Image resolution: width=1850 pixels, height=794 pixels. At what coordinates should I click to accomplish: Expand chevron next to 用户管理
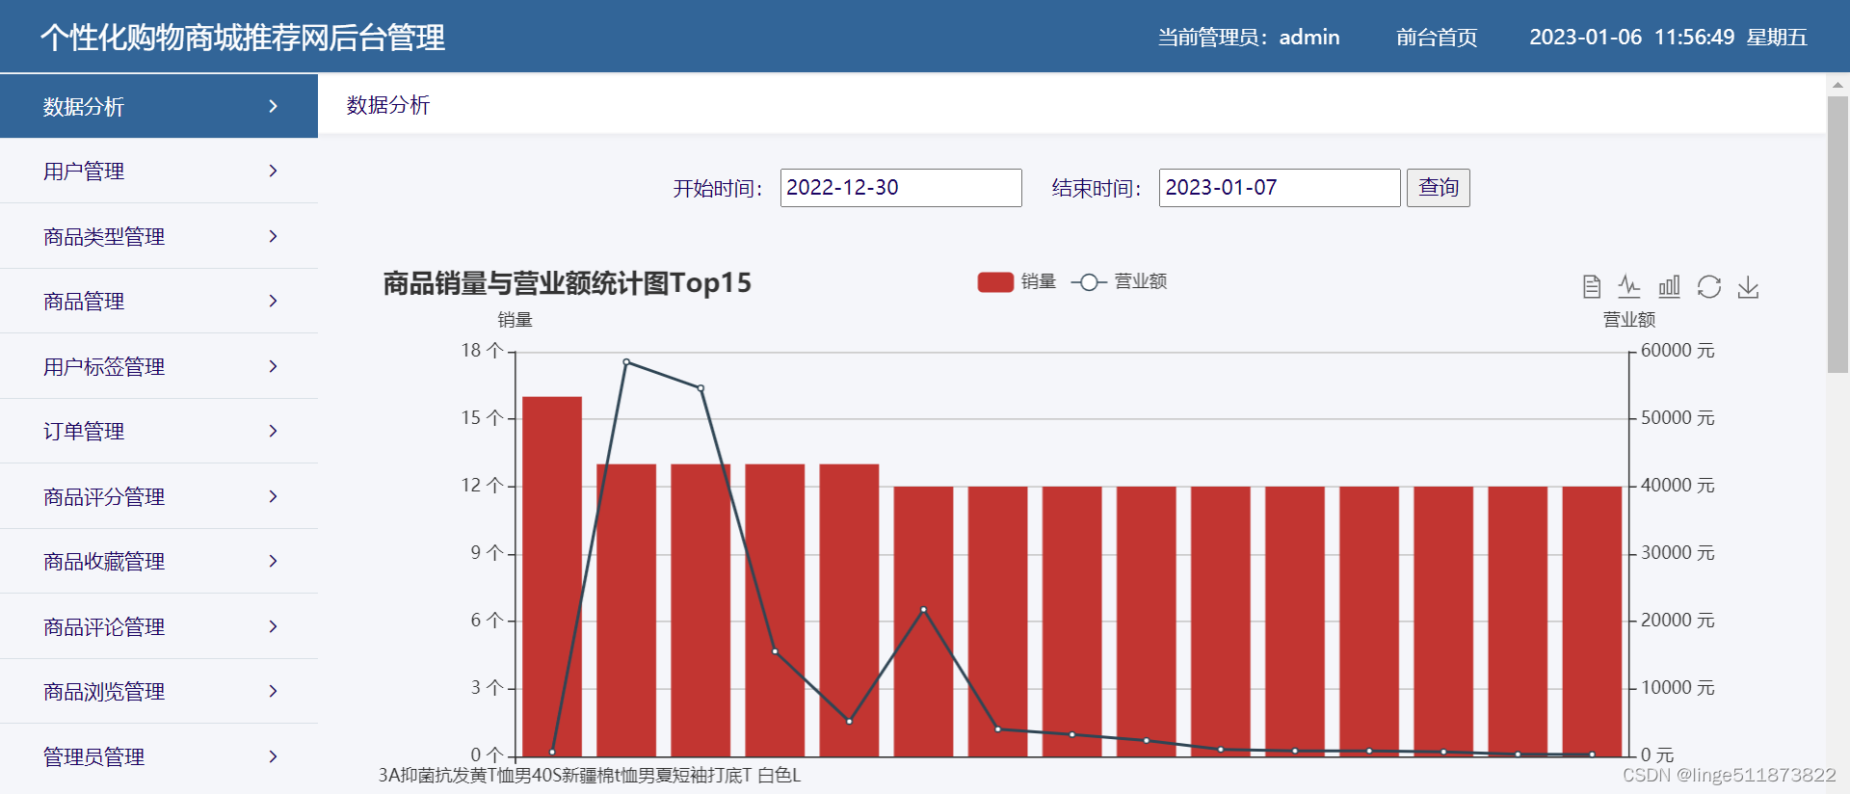pyautogui.click(x=274, y=171)
